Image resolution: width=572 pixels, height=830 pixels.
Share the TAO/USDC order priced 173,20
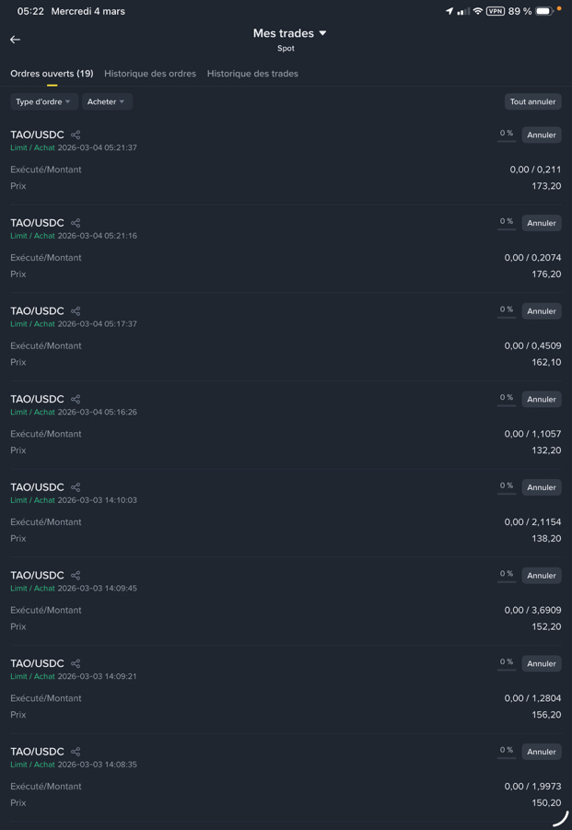[76, 135]
